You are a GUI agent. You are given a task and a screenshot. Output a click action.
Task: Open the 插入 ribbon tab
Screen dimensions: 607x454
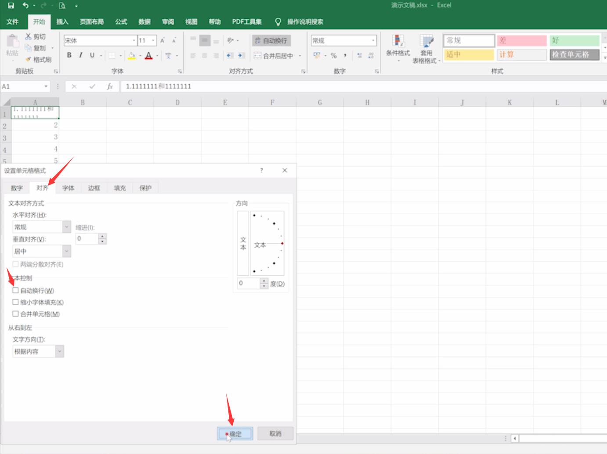point(62,22)
